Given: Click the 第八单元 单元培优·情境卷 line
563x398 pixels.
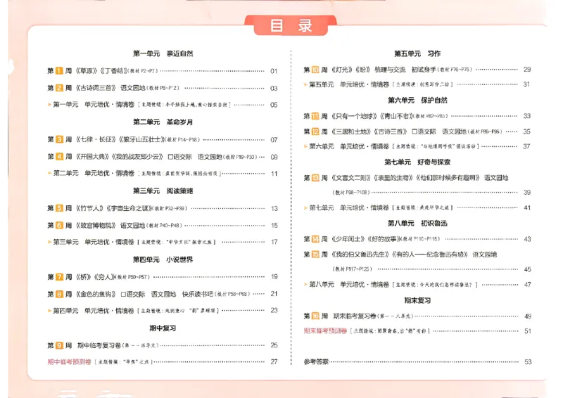Looking at the screenshot, I should coord(417,284).
